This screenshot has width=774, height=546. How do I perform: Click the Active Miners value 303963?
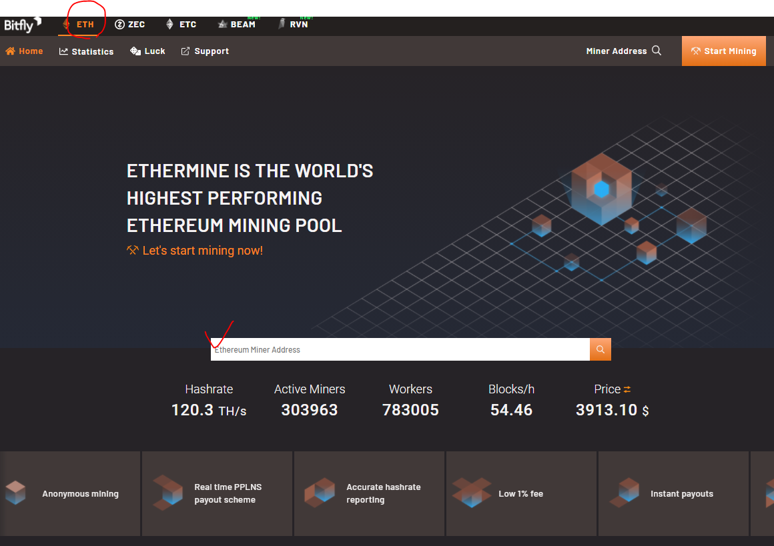tap(310, 411)
